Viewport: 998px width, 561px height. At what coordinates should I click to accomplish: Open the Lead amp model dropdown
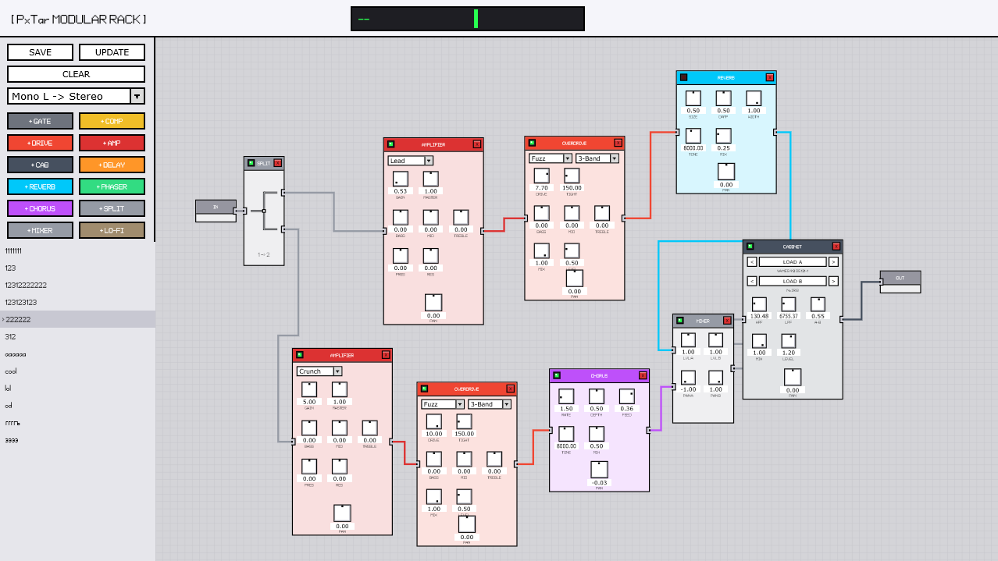click(x=410, y=161)
